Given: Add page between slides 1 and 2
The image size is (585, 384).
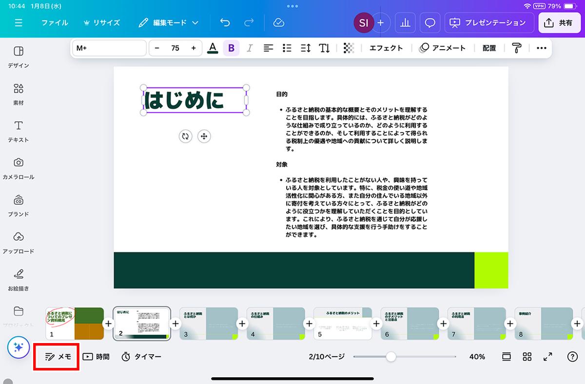Looking at the screenshot, I should (108, 324).
